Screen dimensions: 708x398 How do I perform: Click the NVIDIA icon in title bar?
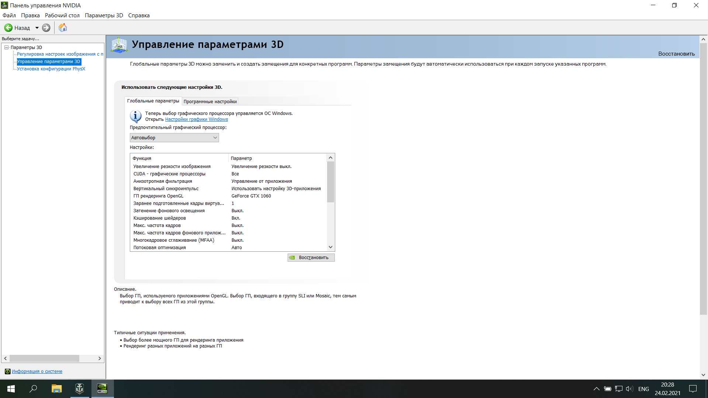4,5
